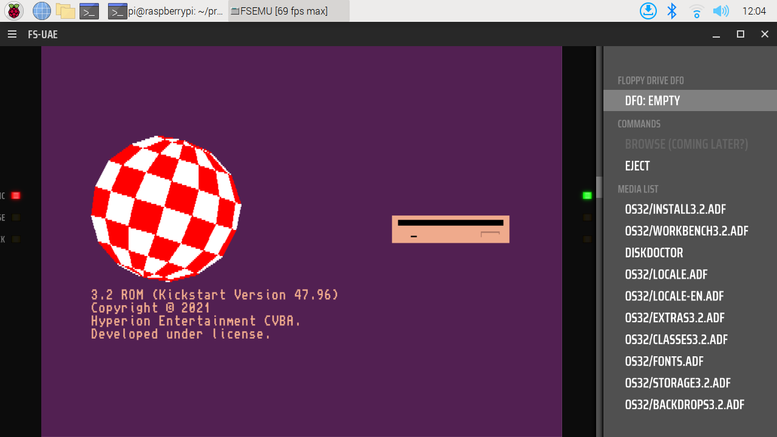The image size is (777, 437).
Task: Launch the web browser globe icon
Action: (41, 11)
